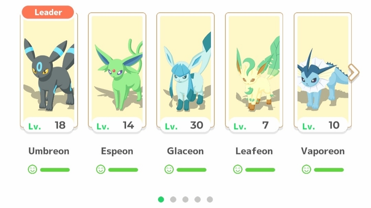371x208 pixels.
Task: Click Umbreon's smiley mood icon
Action: (32, 169)
